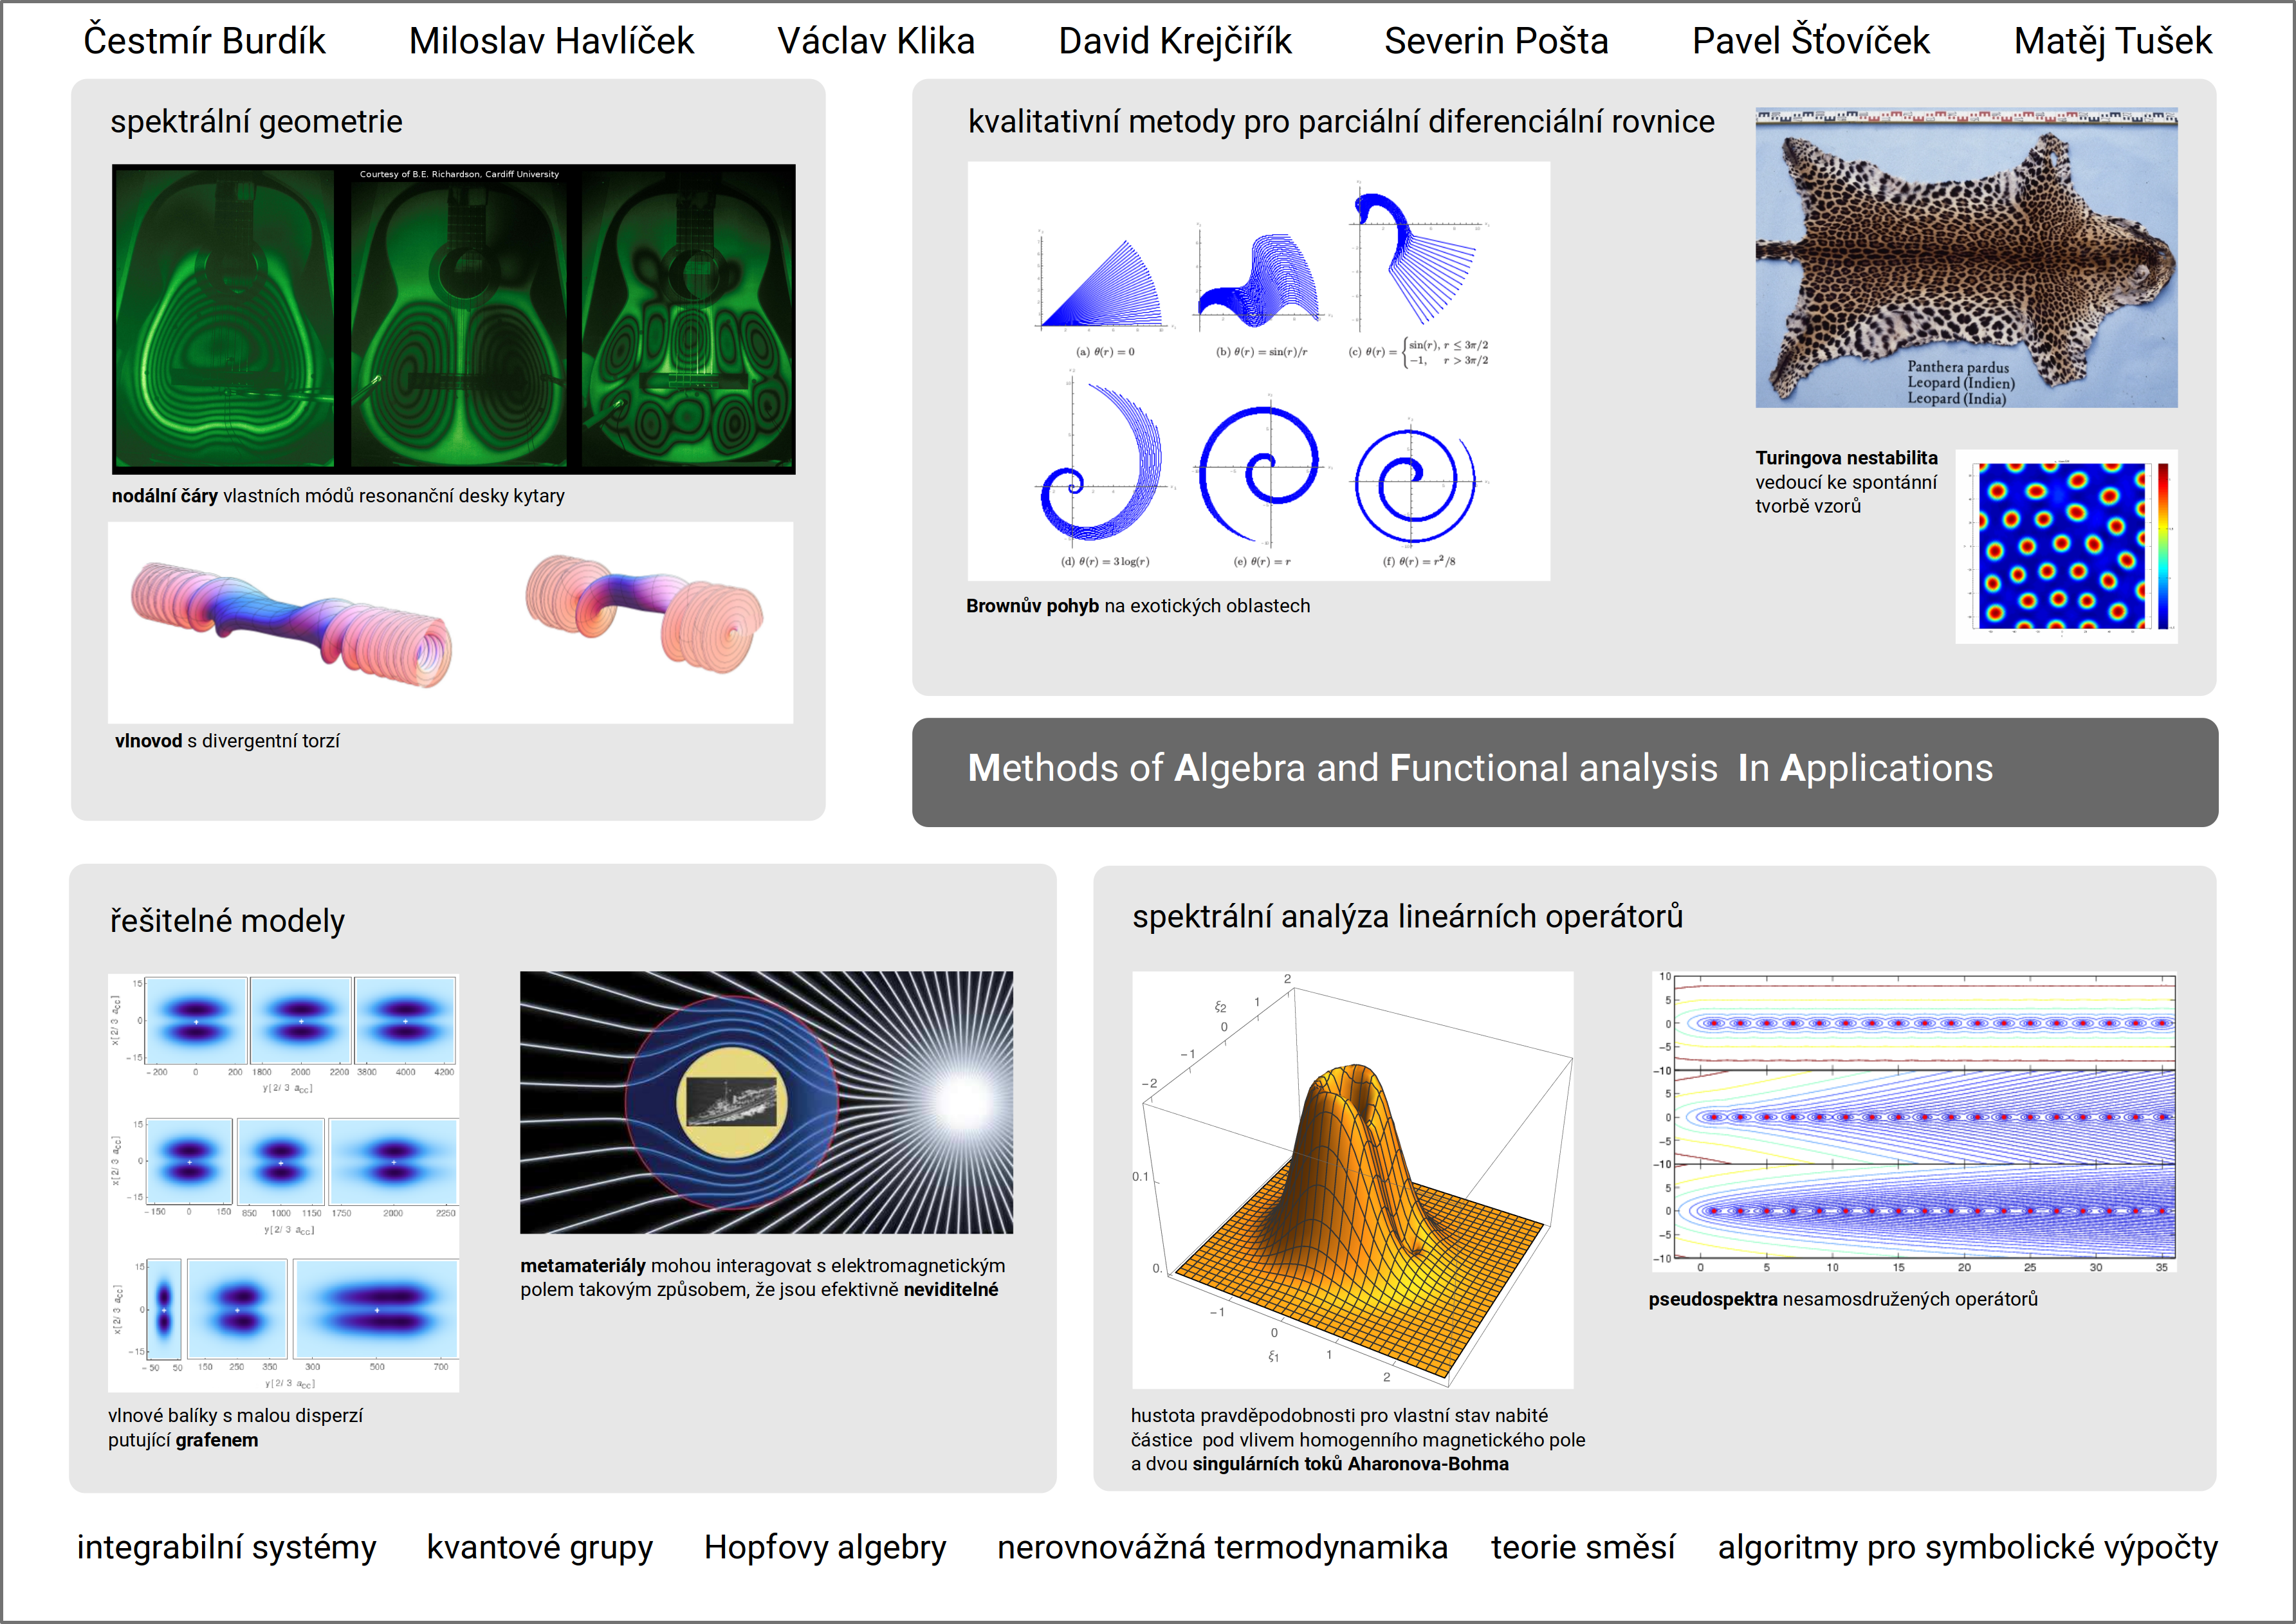
Task: Select the 'řešitelné modely' section heading
Action: pos(227,921)
